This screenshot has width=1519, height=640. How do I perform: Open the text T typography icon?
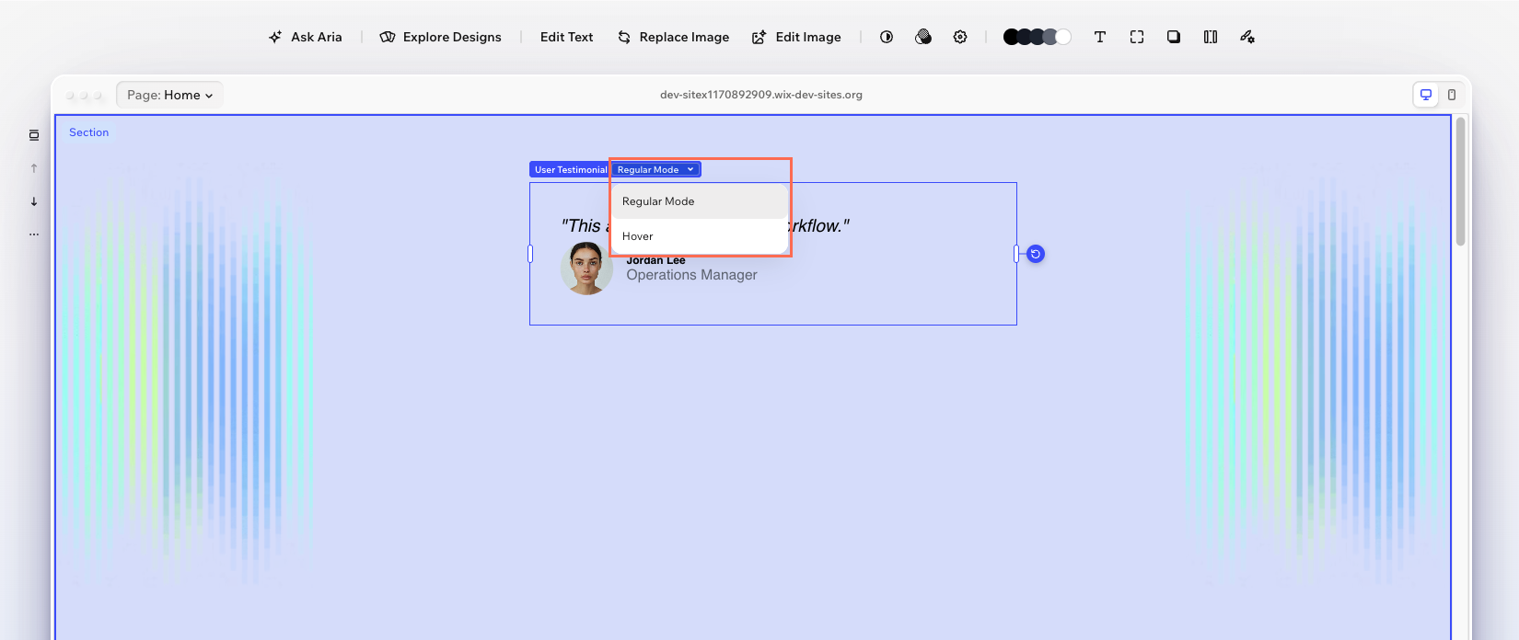[x=1100, y=37]
